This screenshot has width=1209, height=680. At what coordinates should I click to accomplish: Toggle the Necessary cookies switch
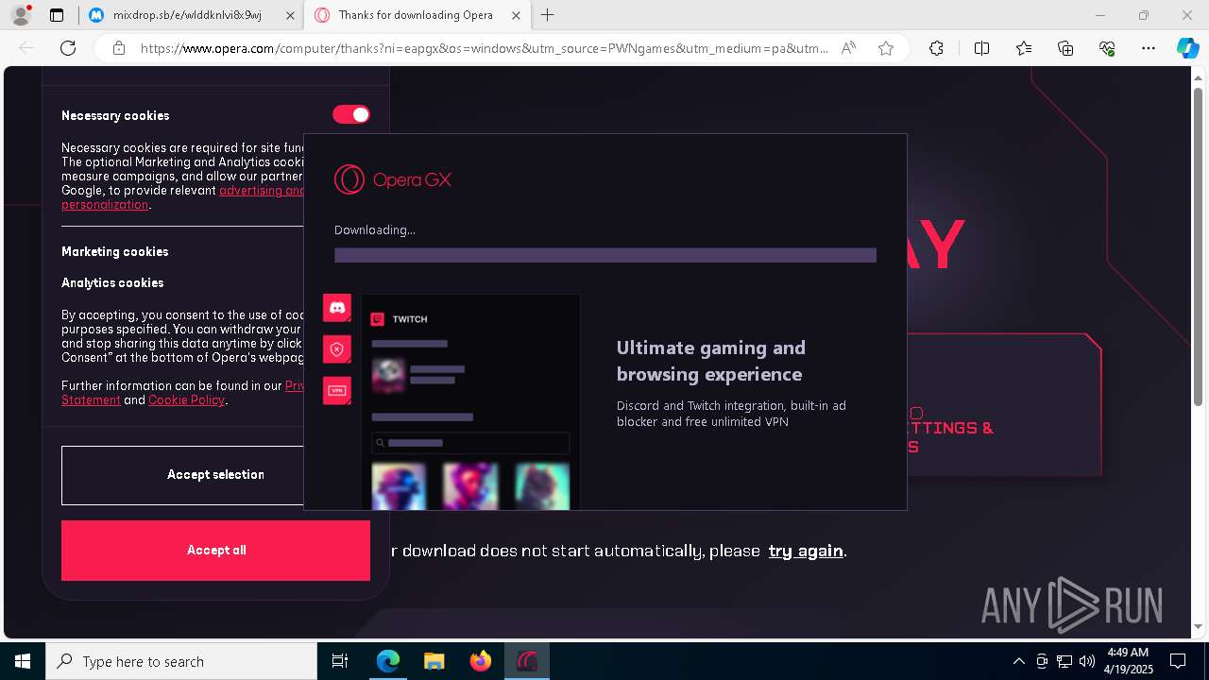351,114
